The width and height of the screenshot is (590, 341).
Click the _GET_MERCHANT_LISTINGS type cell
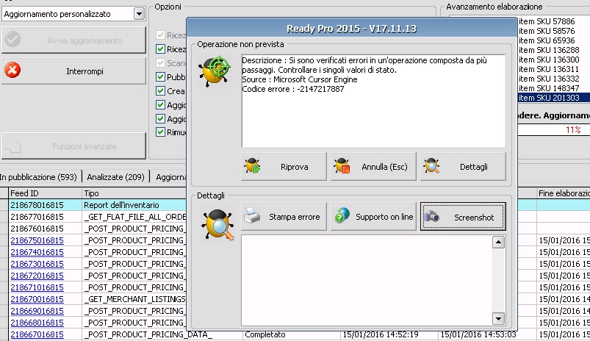click(x=134, y=299)
